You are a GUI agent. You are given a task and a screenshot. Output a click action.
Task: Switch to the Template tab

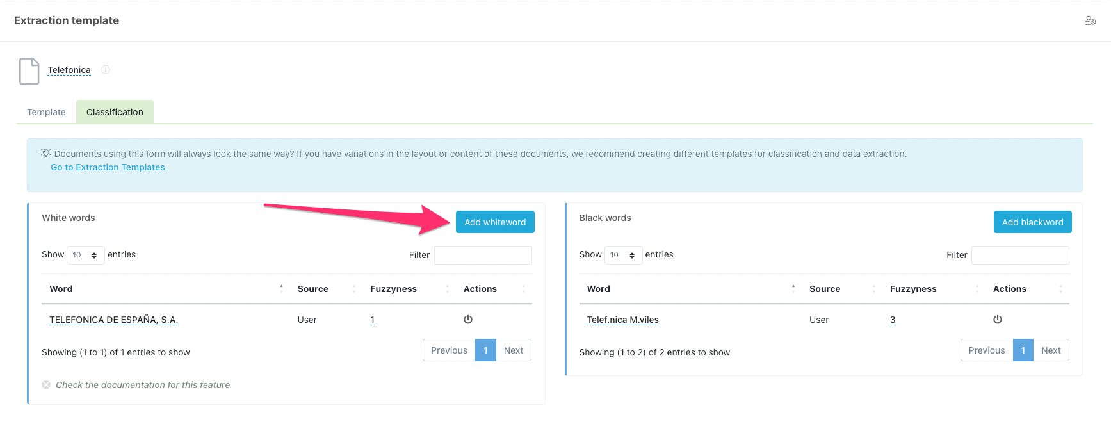(46, 112)
